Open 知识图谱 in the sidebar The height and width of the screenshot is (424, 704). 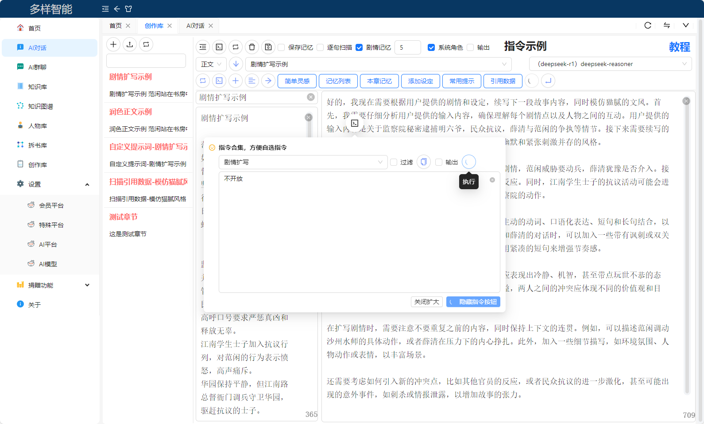coord(50,106)
